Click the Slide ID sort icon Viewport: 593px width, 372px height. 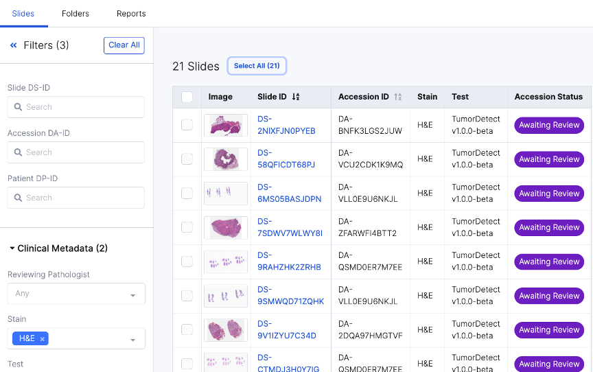[296, 97]
